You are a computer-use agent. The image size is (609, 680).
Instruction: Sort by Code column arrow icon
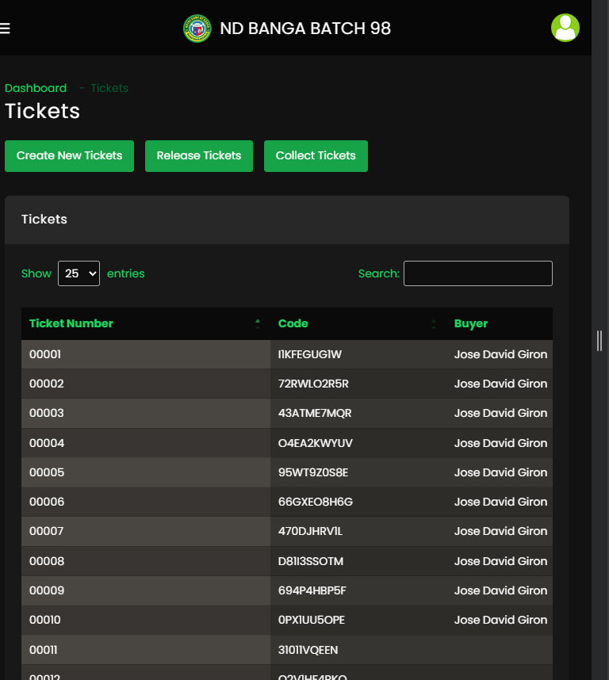(433, 323)
